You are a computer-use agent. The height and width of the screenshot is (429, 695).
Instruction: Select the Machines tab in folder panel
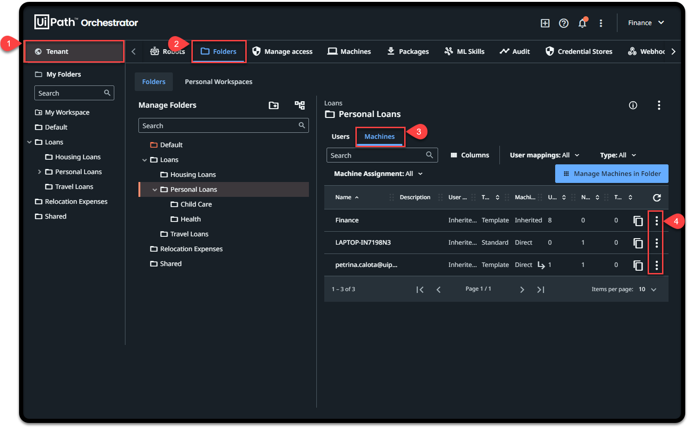[x=380, y=136]
